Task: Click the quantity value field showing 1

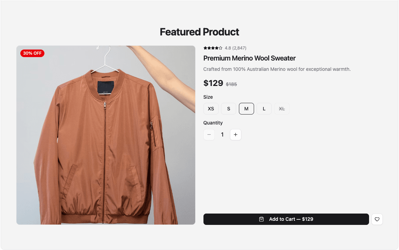Action: [222, 134]
